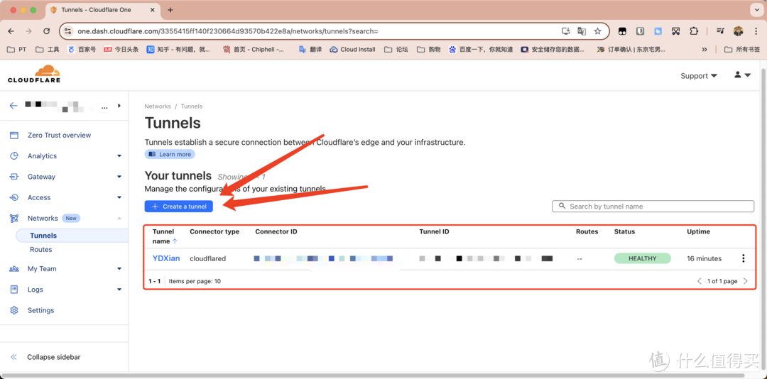
Task: Click the Cloudflare logo
Action: pos(34,74)
